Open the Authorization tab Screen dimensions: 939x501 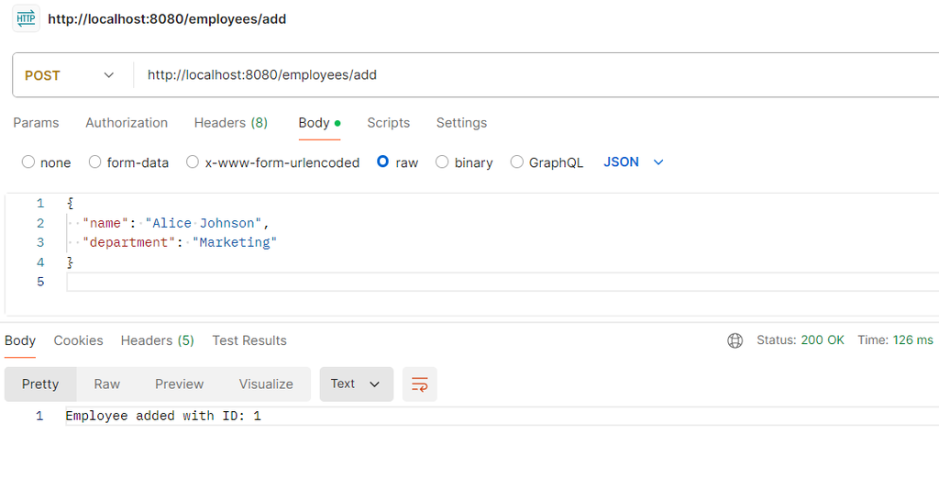point(127,123)
